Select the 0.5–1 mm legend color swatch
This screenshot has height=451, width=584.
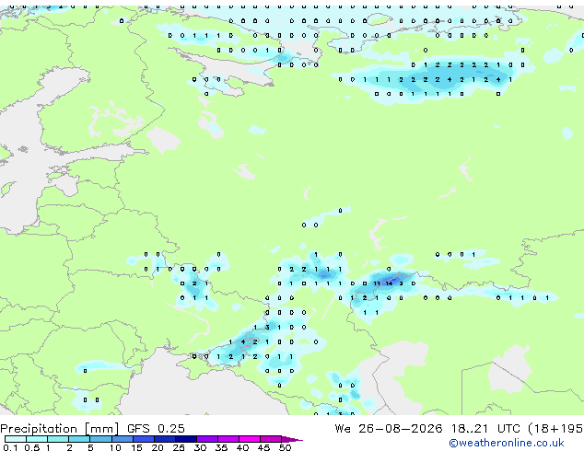[x=37, y=439]
